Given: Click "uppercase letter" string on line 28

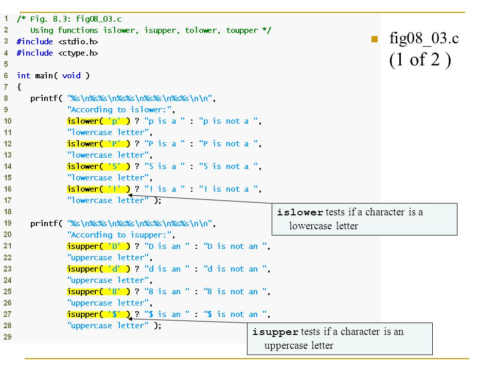Looking at the screenshot, I should pos(108,326).
